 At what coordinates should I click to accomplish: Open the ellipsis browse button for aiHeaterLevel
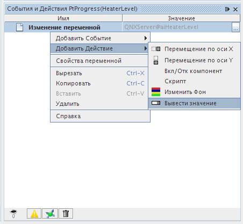point(235,27)
